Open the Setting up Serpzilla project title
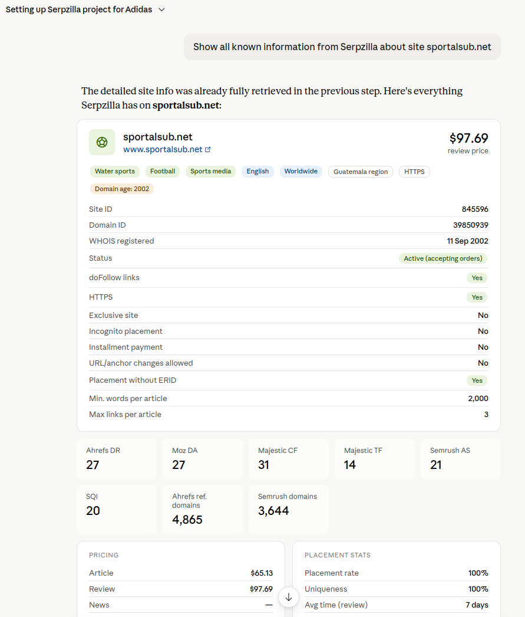 click(78, 10)
